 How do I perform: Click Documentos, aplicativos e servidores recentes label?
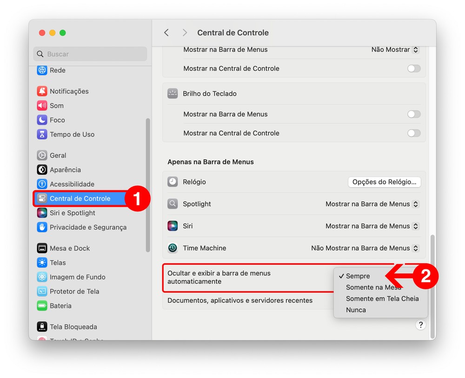(240, 300)
